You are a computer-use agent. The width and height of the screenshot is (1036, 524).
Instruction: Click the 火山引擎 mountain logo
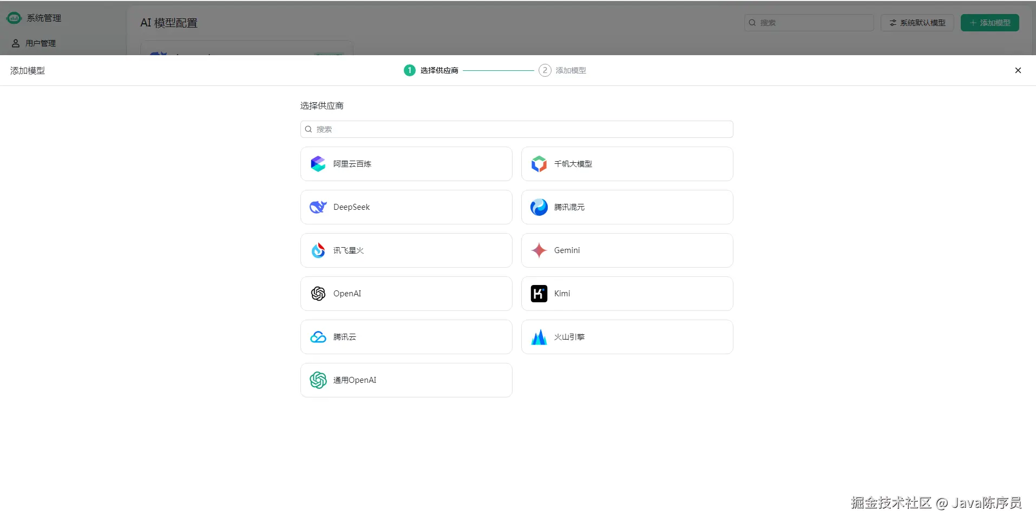pyautogui.click(x=539, y=337)
